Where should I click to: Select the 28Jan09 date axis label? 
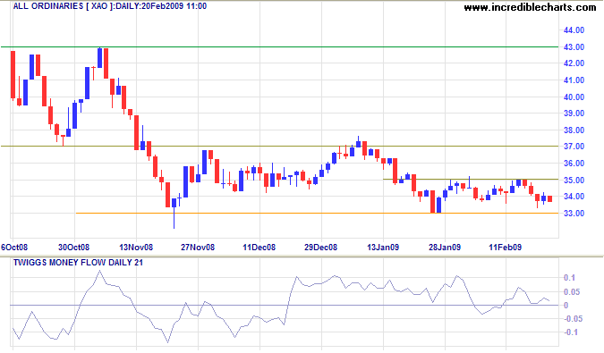[x=445, y=248]
